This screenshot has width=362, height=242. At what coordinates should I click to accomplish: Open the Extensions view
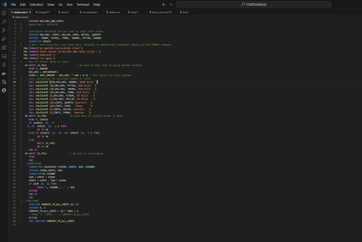4,47
